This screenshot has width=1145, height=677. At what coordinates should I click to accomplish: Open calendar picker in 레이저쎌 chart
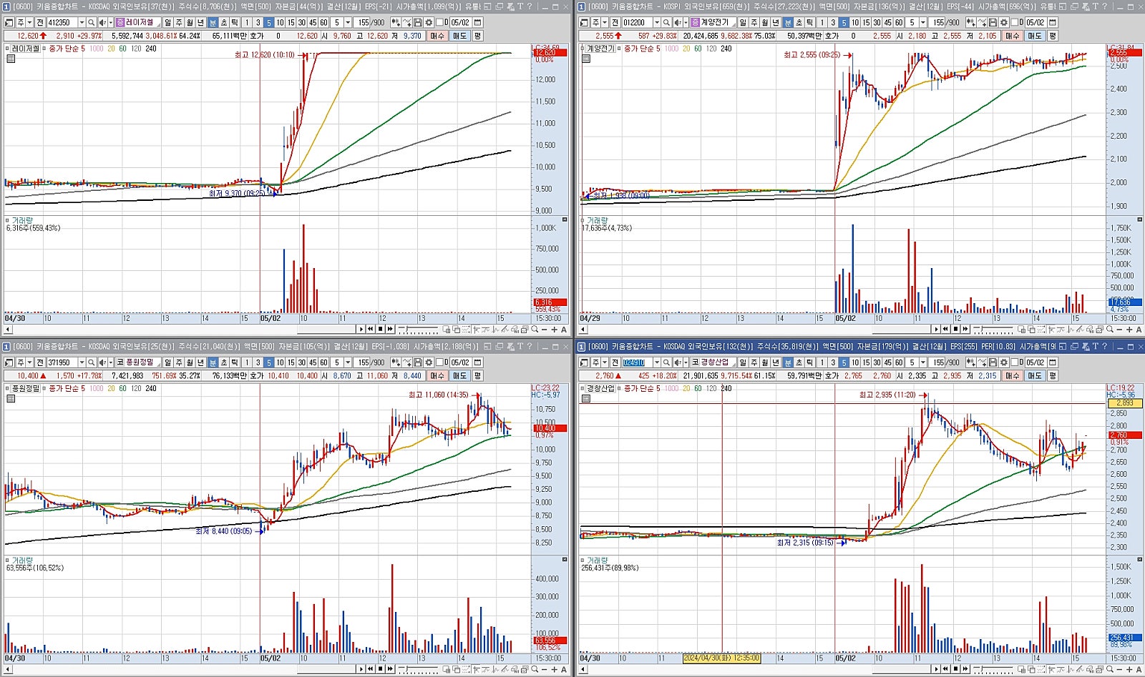pyautogui.click(x=477, y=22)
